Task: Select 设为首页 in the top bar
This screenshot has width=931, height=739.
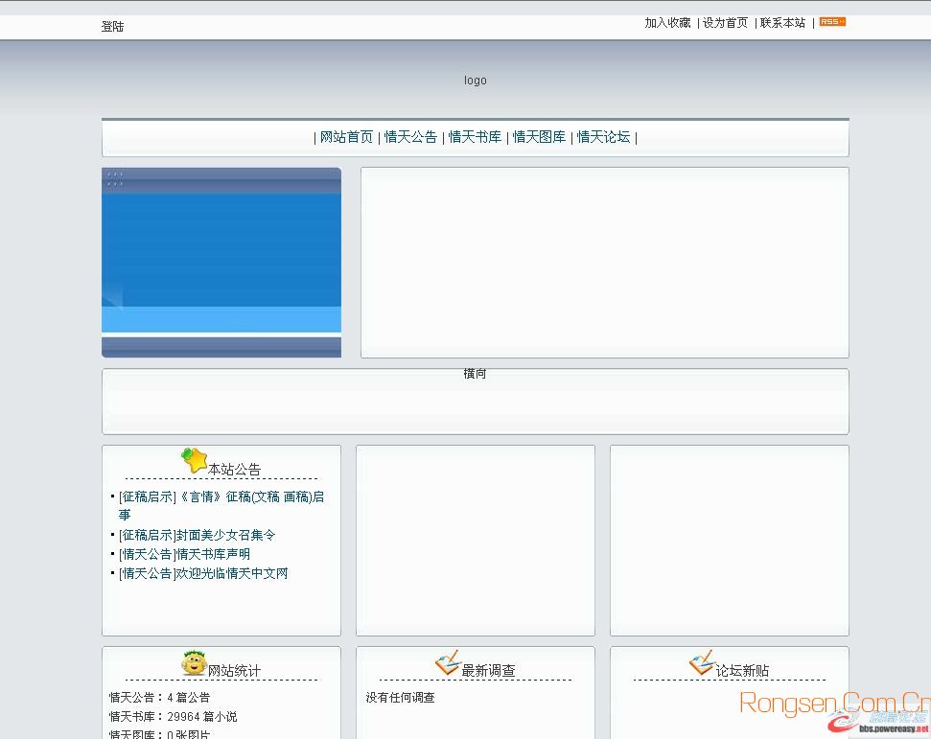Action: [725, 23]
